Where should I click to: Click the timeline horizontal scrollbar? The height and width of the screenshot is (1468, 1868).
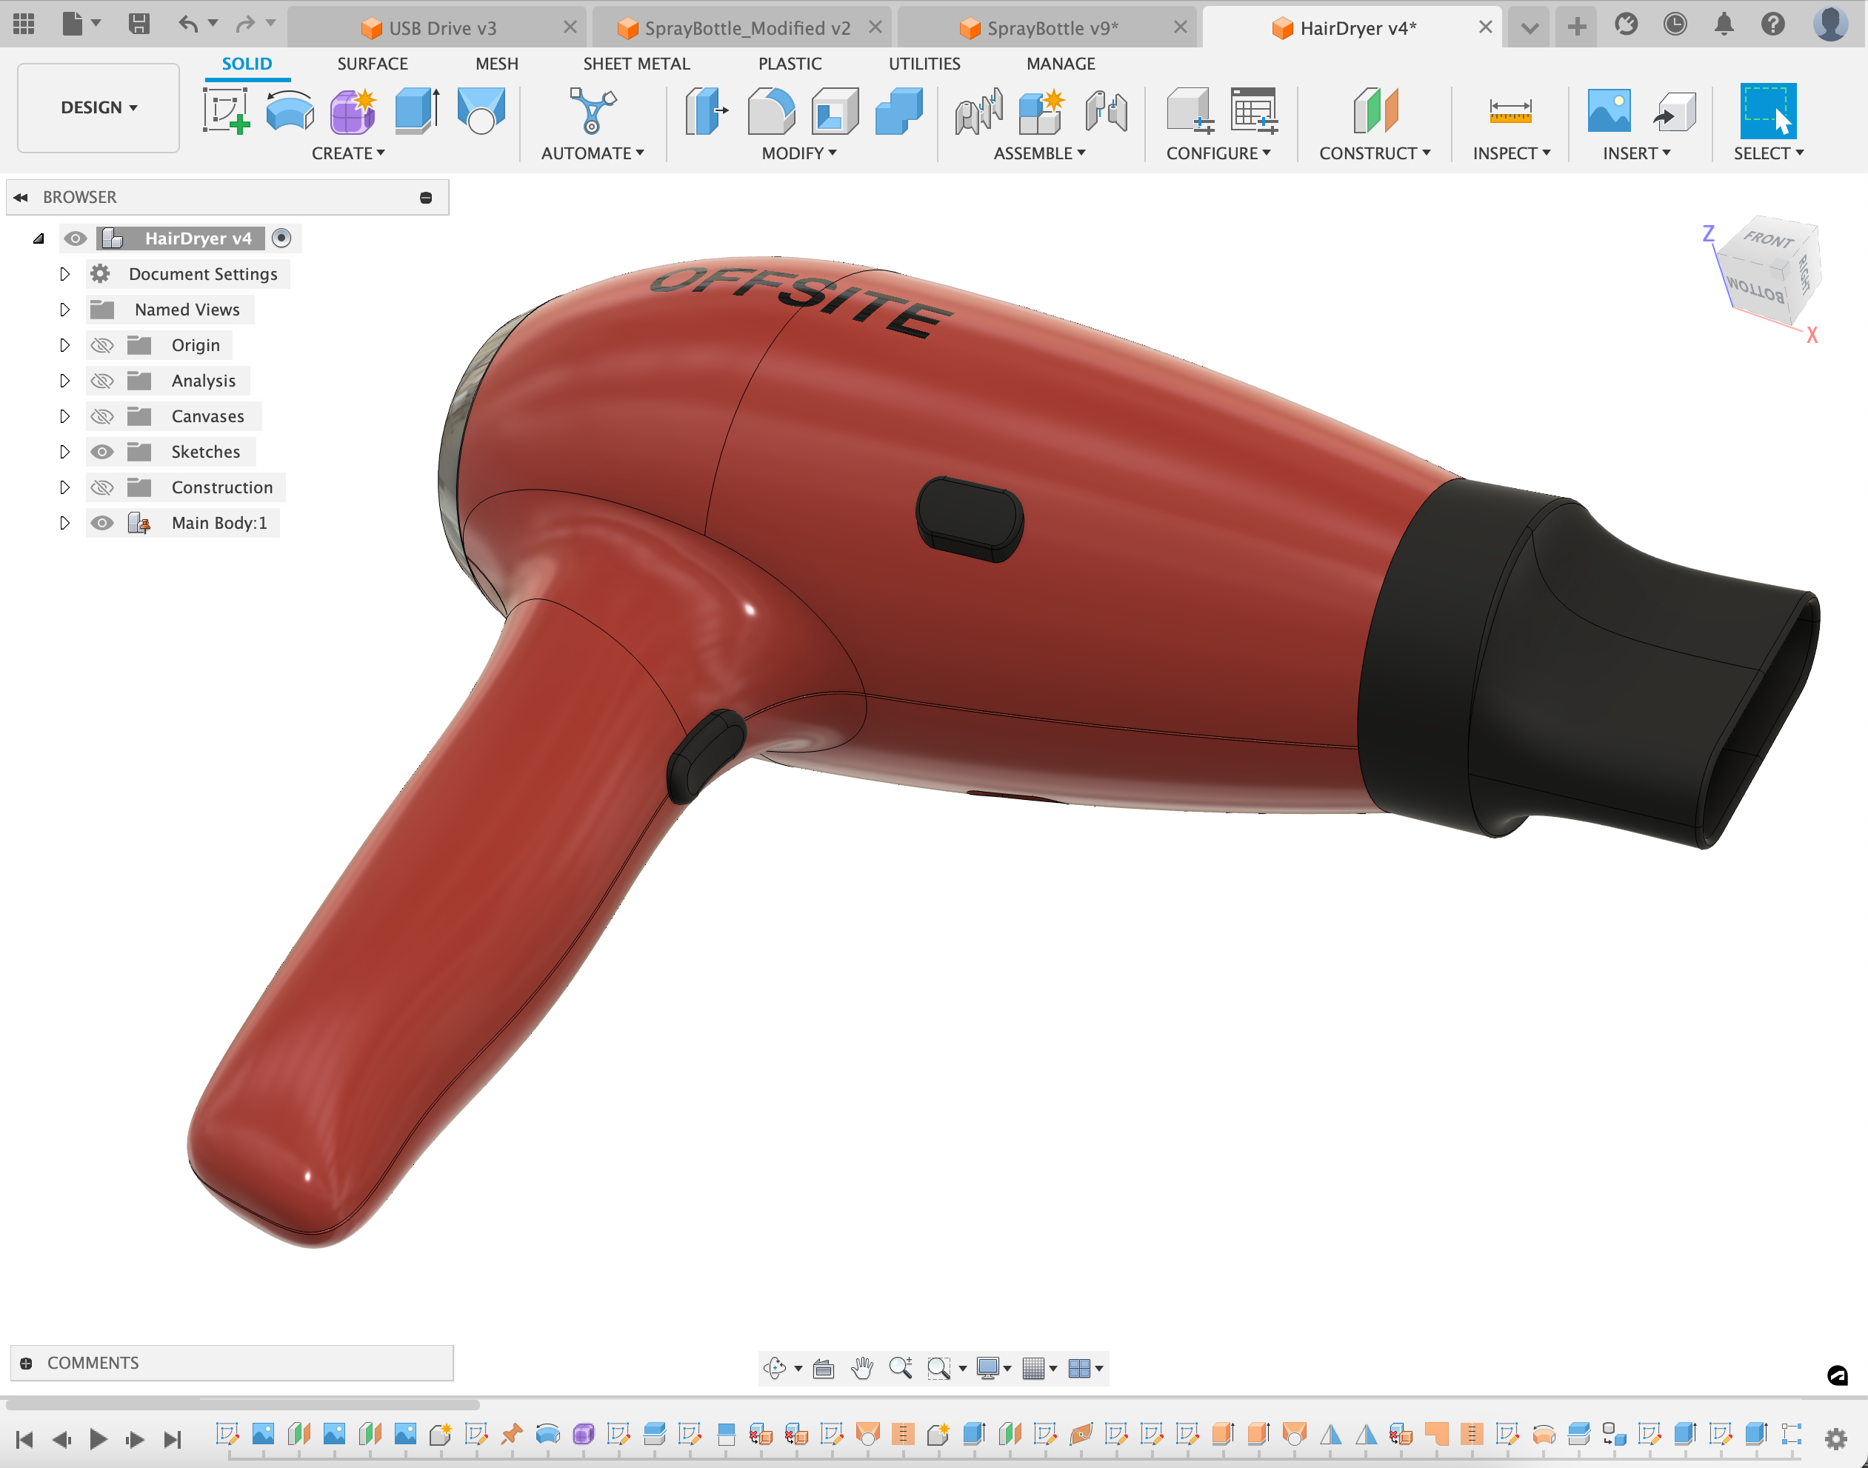point(242,1404)
